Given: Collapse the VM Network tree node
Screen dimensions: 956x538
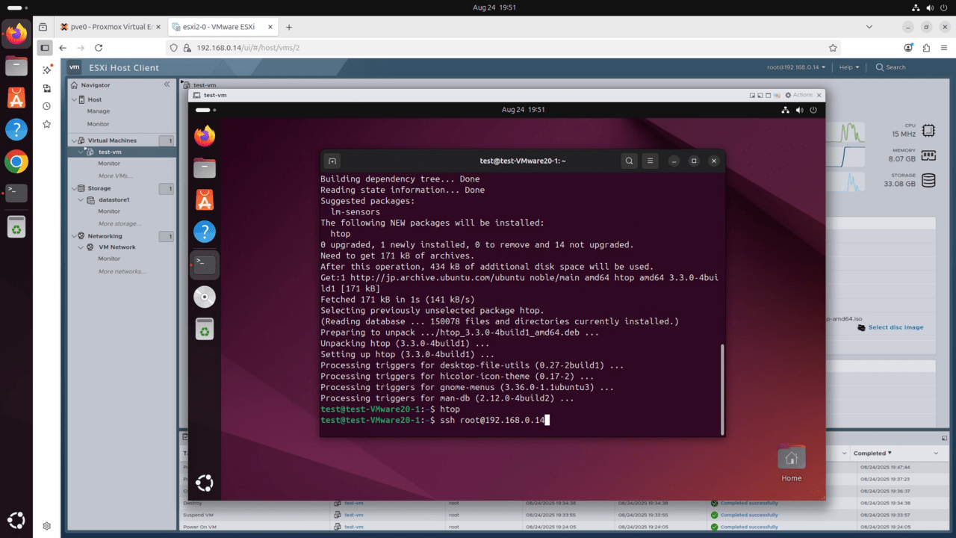Looking at the screenshot, I should (81, 247).
